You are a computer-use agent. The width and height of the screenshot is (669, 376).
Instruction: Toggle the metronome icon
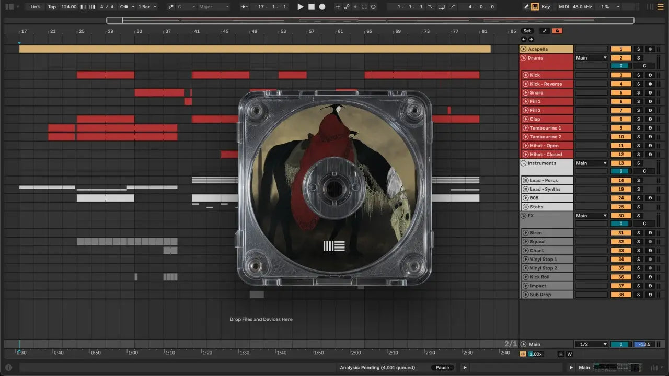click(x=124, y=7)
